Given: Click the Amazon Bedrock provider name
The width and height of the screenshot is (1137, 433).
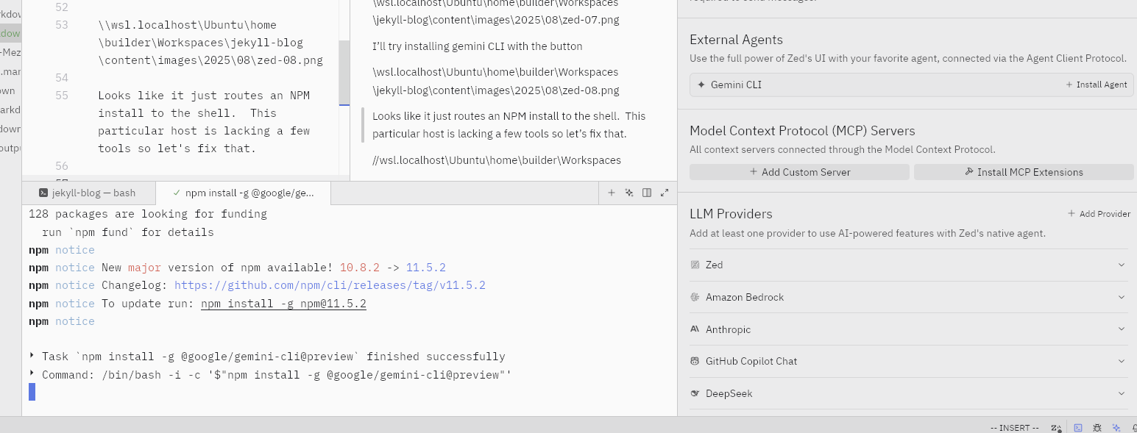Looking at the screenshot, I should 745,297.
